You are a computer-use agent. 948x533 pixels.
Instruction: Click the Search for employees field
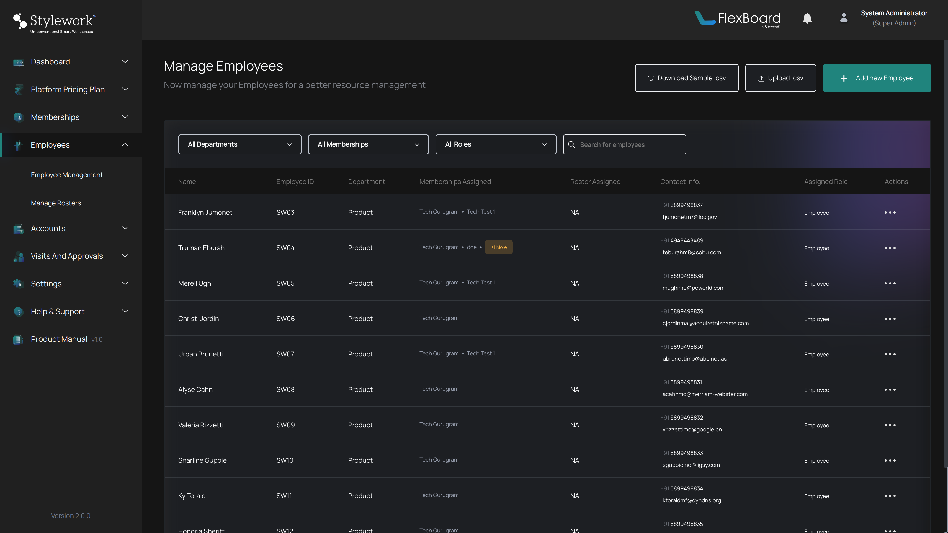click(x=625, y=144)
